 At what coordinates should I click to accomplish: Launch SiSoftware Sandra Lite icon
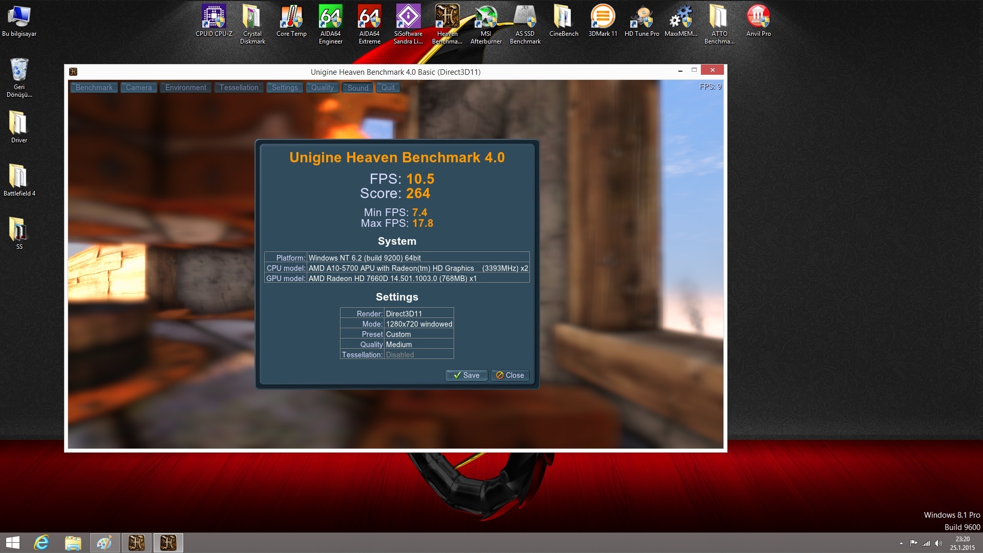point(408,25)
